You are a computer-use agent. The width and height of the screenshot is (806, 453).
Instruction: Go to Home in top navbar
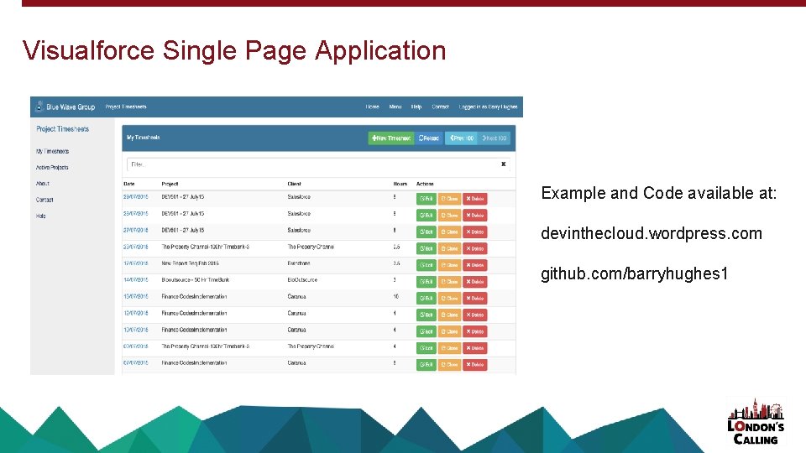[373, 107]
